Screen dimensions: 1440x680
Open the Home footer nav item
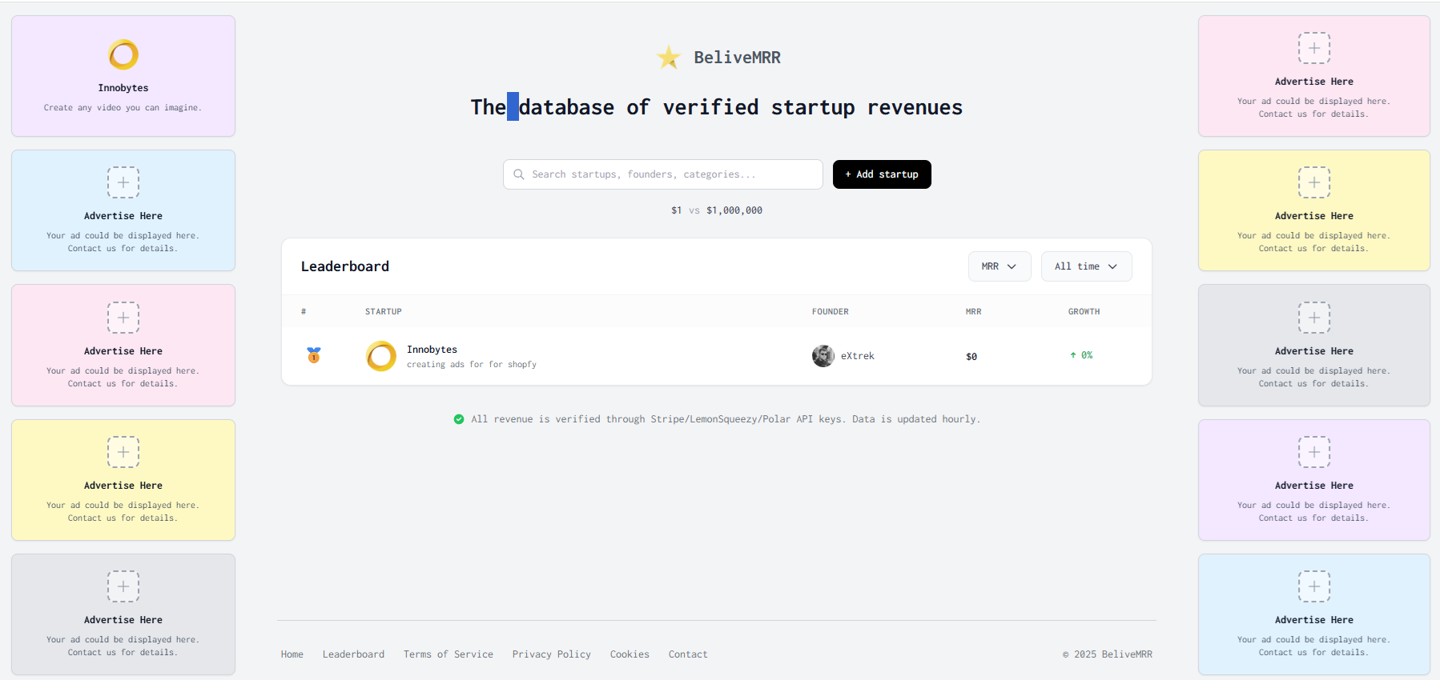click(x=292, y=654)
